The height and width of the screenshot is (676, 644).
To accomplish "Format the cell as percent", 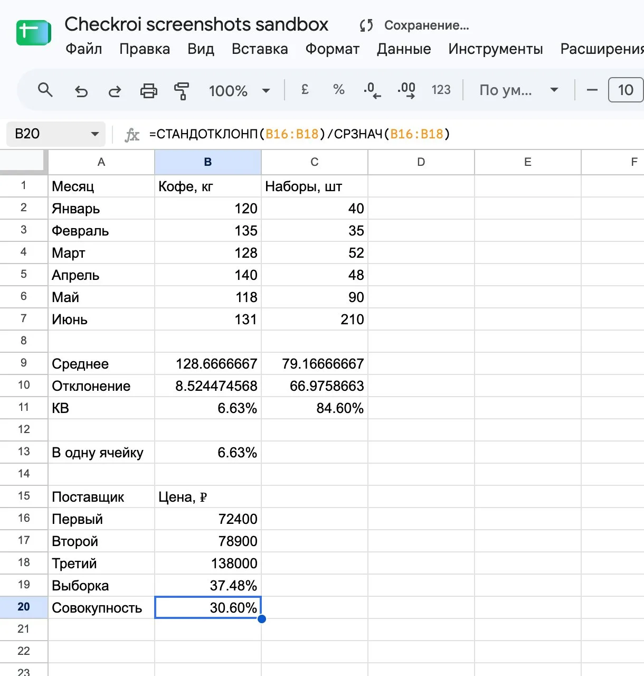I will [x=339, y=90].
